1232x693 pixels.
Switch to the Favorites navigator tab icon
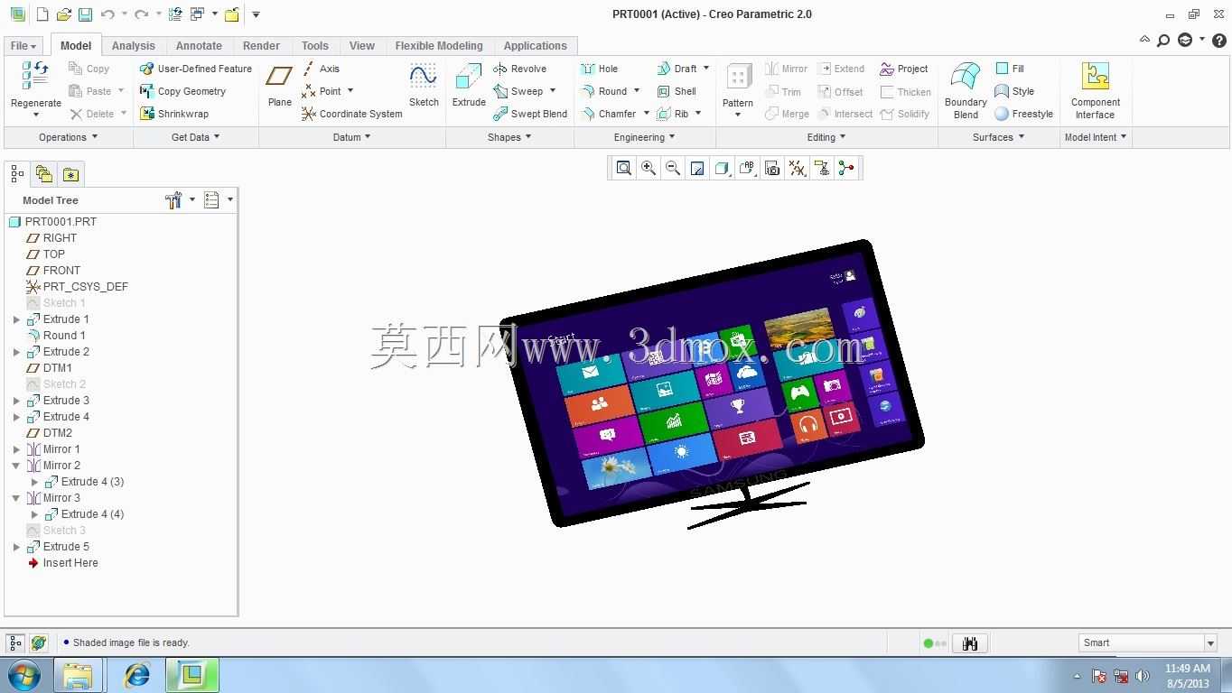coord(70,174)
